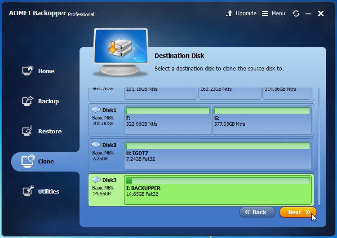Screen dimensions: 337x238
Task: Go Back to previous step
Action: tap(257, 212)
